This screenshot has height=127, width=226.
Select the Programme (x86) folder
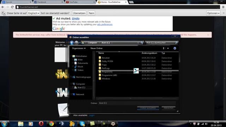click(x=109, y=75)
